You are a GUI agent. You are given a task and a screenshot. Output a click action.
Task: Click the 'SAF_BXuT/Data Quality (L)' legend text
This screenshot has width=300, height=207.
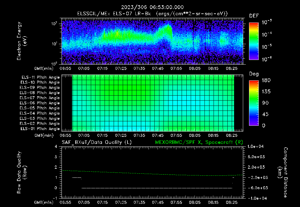97,142
